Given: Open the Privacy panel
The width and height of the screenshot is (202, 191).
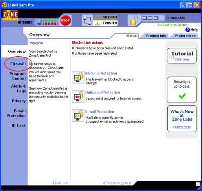Looking at the screenshot, I should [x=19, y=101].
